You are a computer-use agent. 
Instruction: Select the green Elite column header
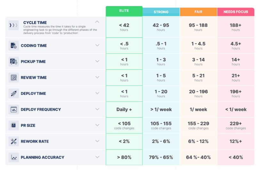(124, 11)
